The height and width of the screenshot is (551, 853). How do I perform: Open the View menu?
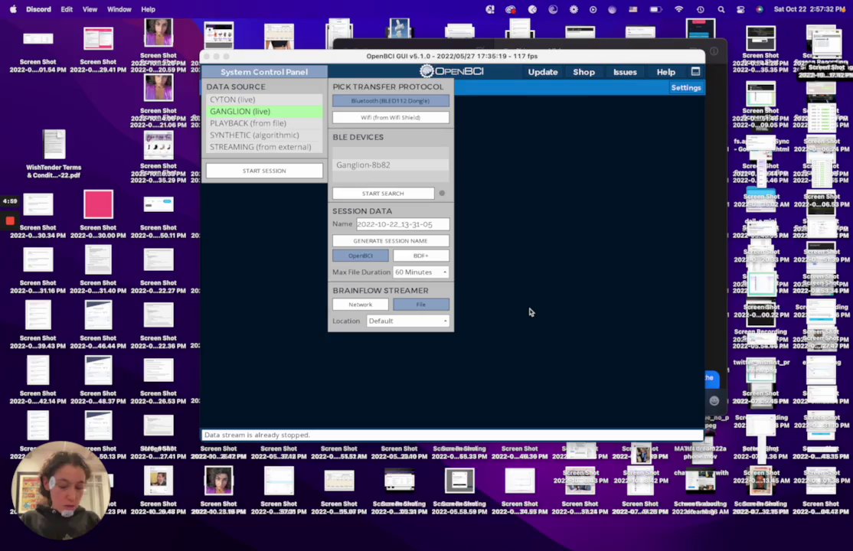tap(90, 9)
